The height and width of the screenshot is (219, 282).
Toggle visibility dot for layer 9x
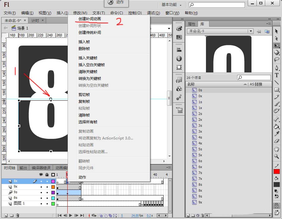click(x=41, y=187)
